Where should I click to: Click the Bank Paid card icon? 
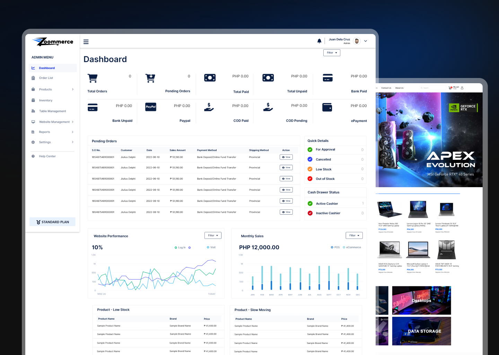click(x=328, y=78)
